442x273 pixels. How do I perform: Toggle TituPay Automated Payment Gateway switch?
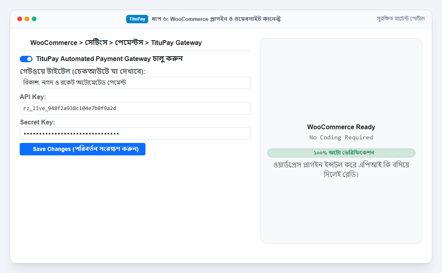[x=26, y=59]
